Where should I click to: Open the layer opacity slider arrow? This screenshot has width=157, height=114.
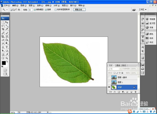(x=138, y=69)
